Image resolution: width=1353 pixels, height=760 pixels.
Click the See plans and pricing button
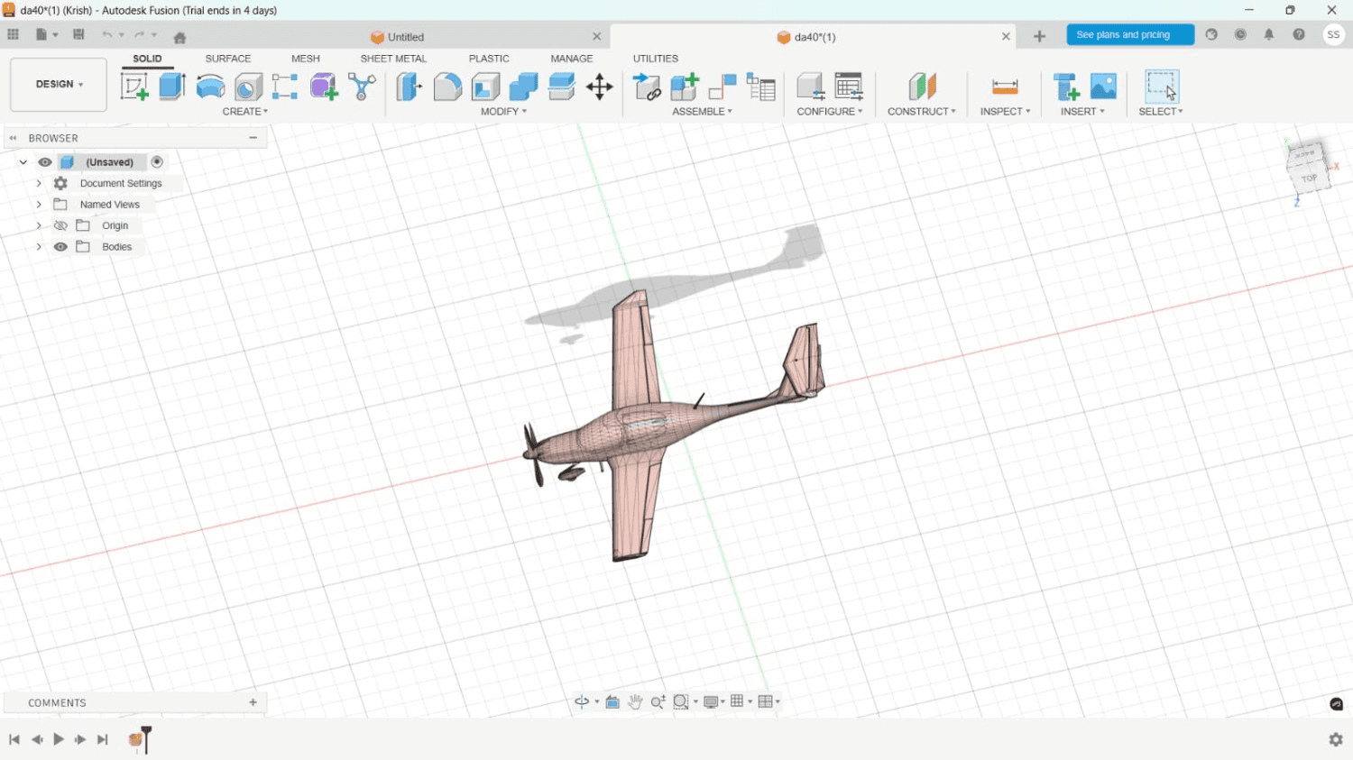click(1129, 33)
